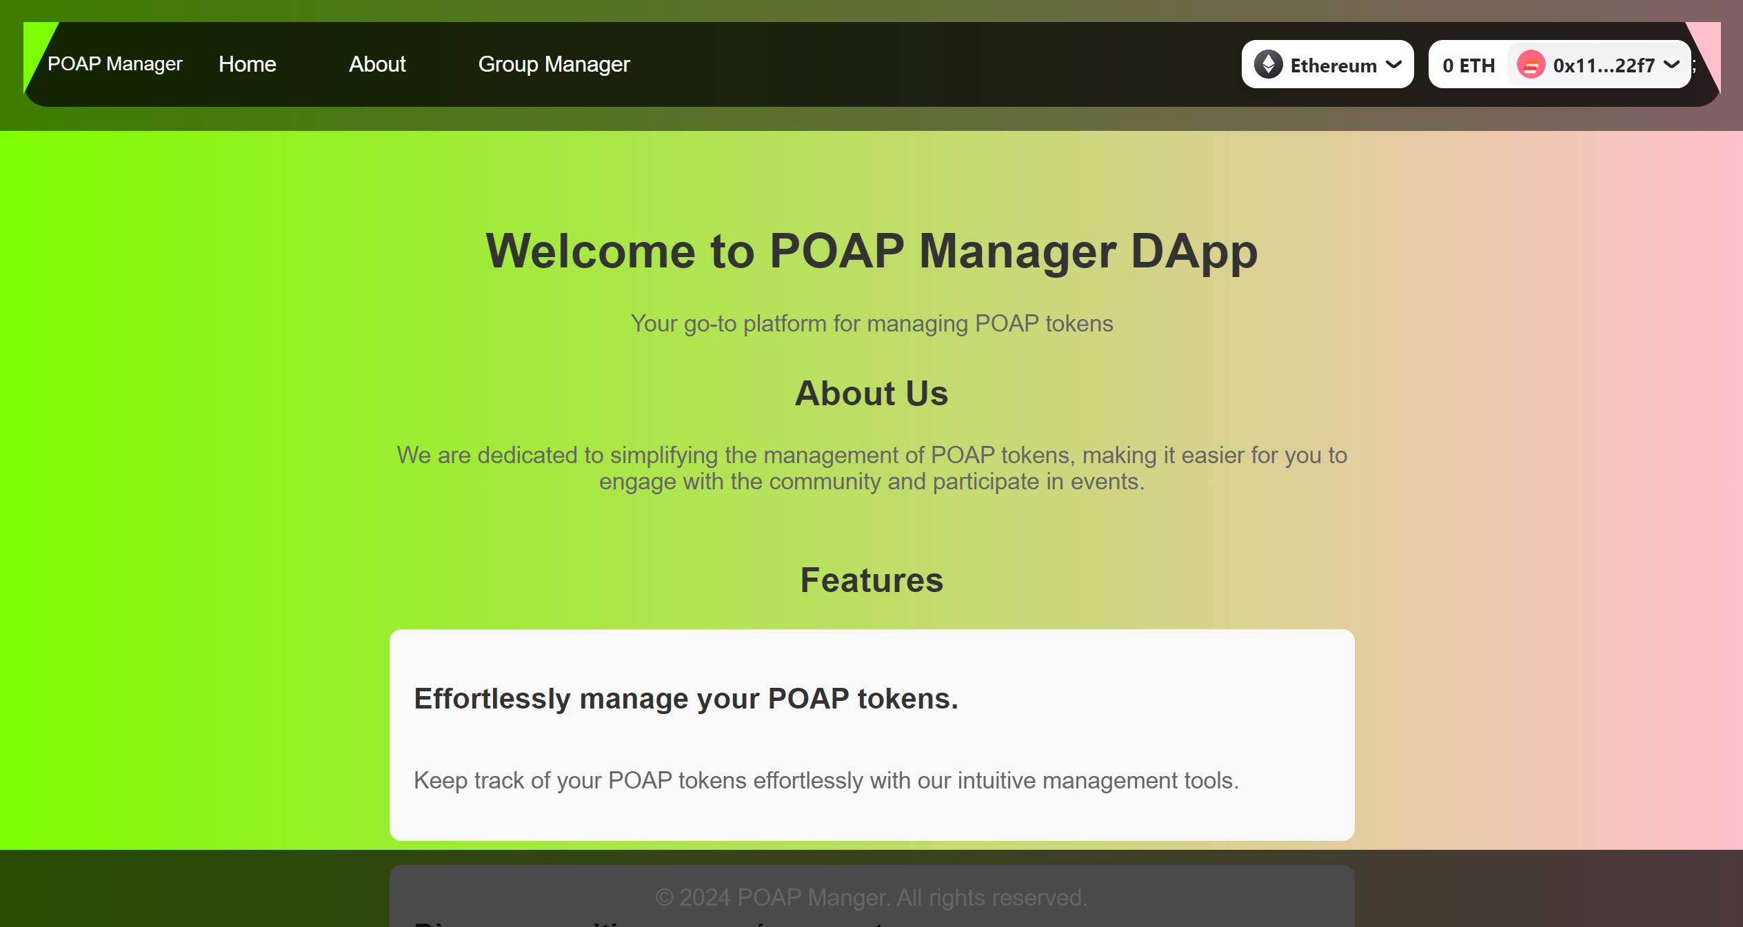This screenshot has width=1743, height=927.
Task: Open the About navigation item
Action: (x=377, y=64)
